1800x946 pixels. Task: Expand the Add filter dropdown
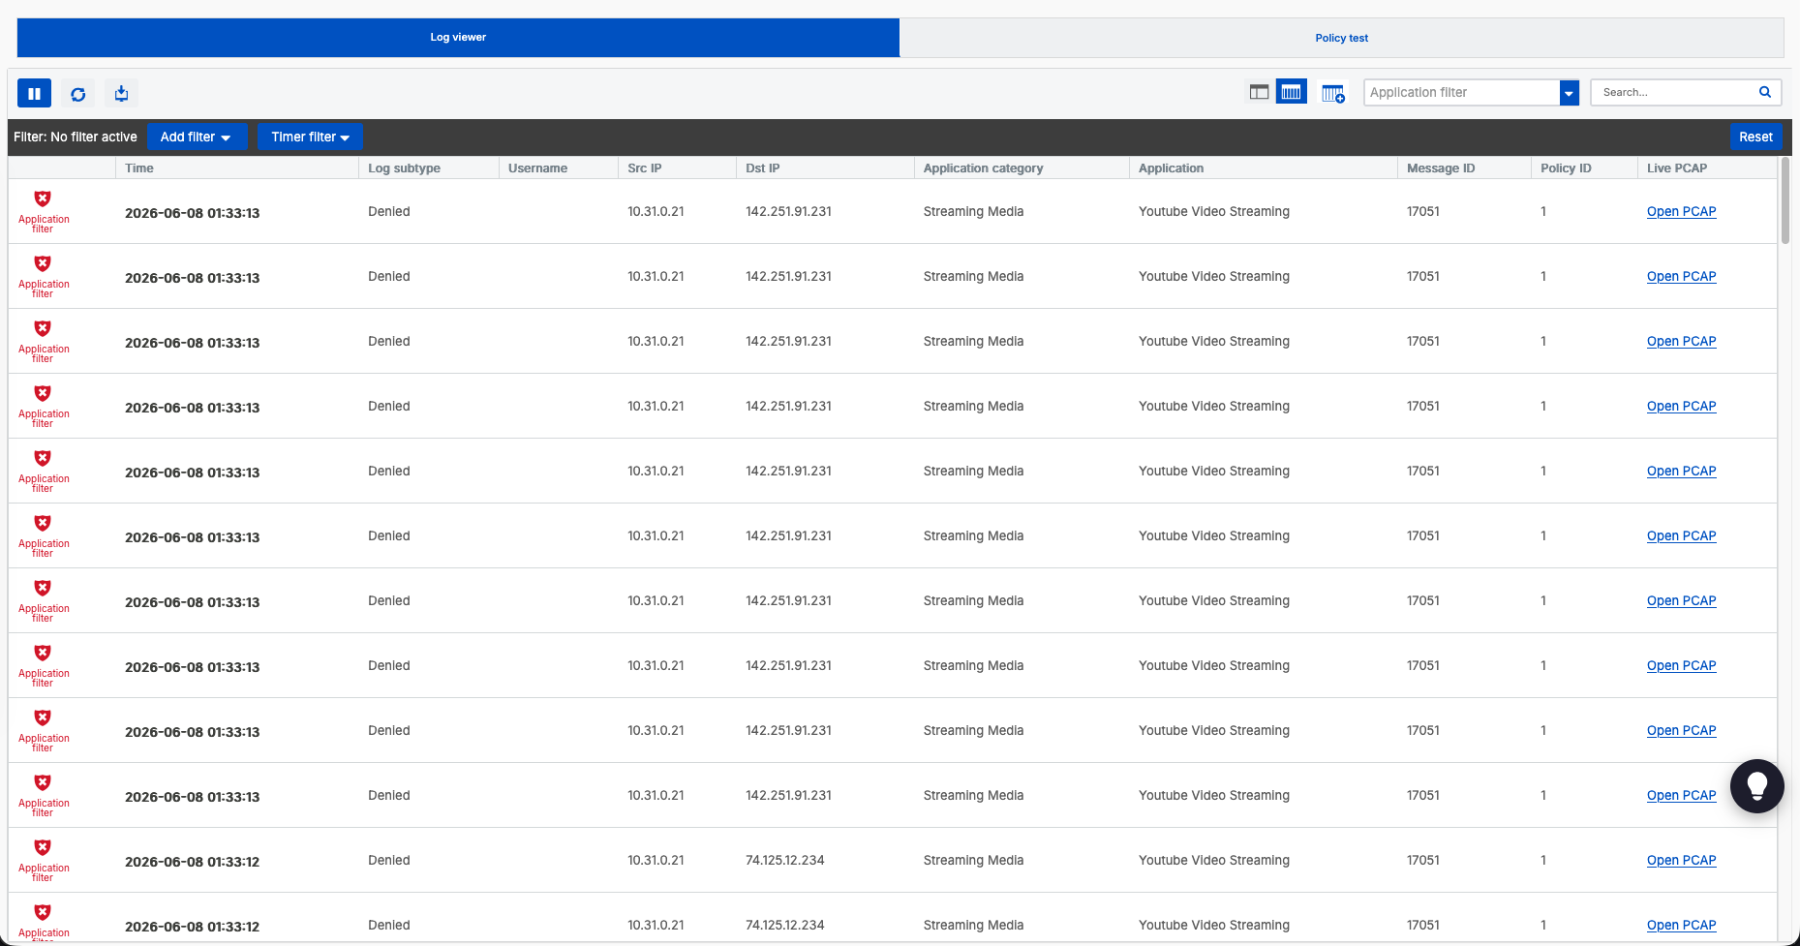coord(197,137)
